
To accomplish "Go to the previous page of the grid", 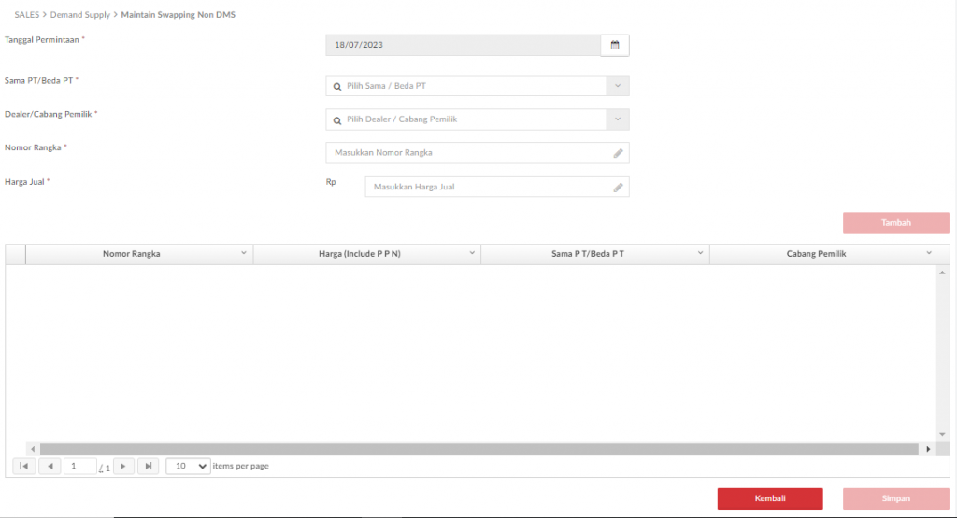I will 50,467.
